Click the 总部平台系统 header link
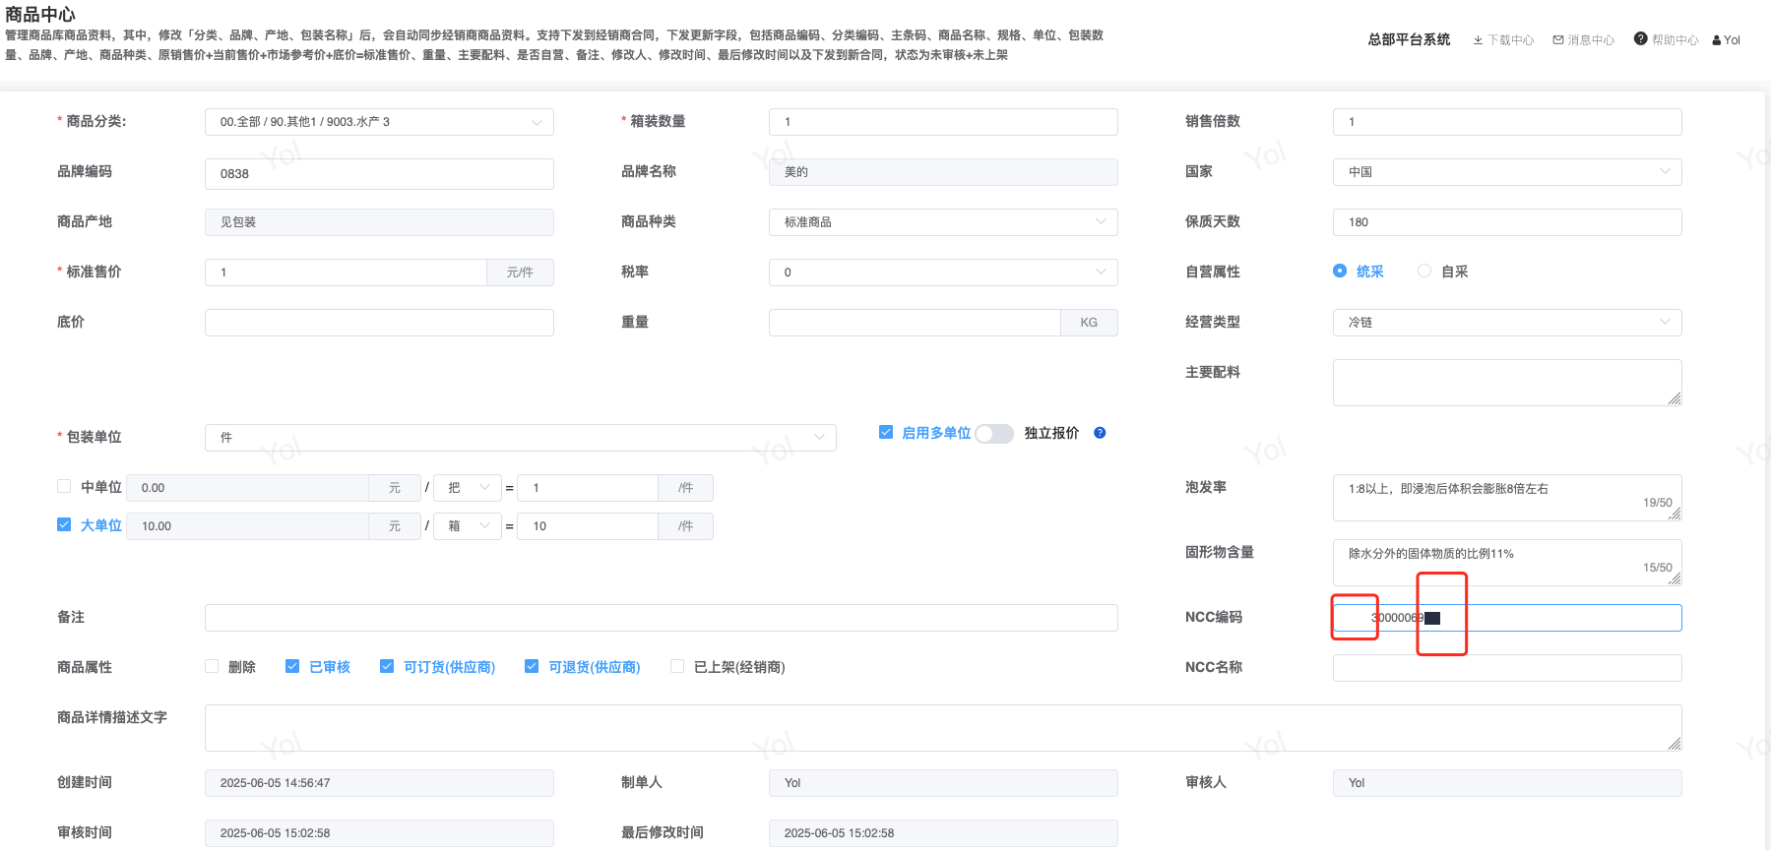This screenshot has height=850, width=1771. click(x=1409, y=39)
